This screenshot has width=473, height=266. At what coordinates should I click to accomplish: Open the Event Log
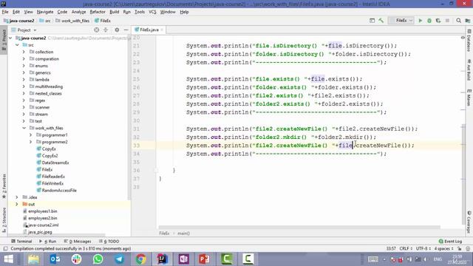point(450,242)
